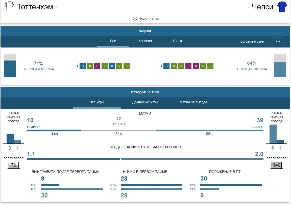Open the Тоттенхэм team dropdown chevron
This screenshot has height=204, width=291.
point(57,7)
